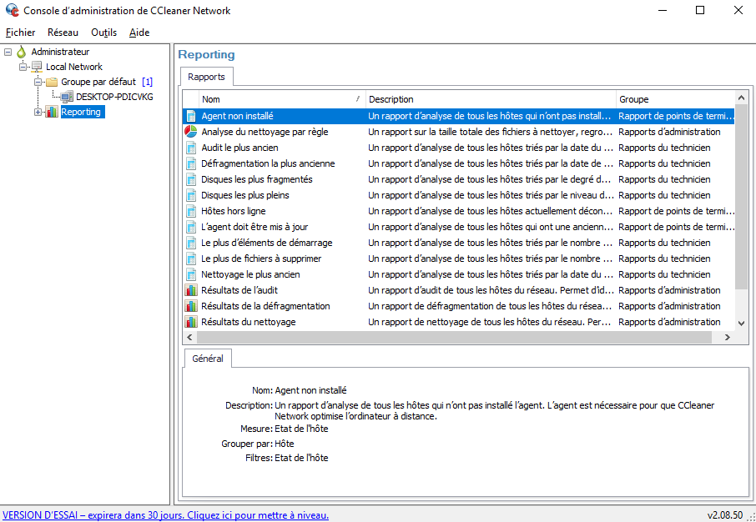The height and width of the screenshot is (522, 756).
Task: Select the Analyse du nettoyage par règle row
Action: pyautogui.click(x=458, y=132)
